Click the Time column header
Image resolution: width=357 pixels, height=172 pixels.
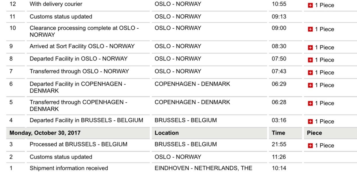pos(278,133)
